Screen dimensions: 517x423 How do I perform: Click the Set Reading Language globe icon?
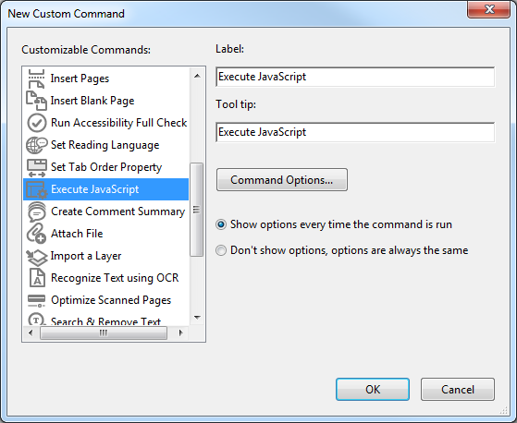click(37, 145)
